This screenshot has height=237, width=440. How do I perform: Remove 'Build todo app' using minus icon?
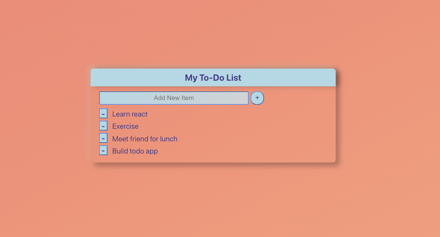click(103, 150)
